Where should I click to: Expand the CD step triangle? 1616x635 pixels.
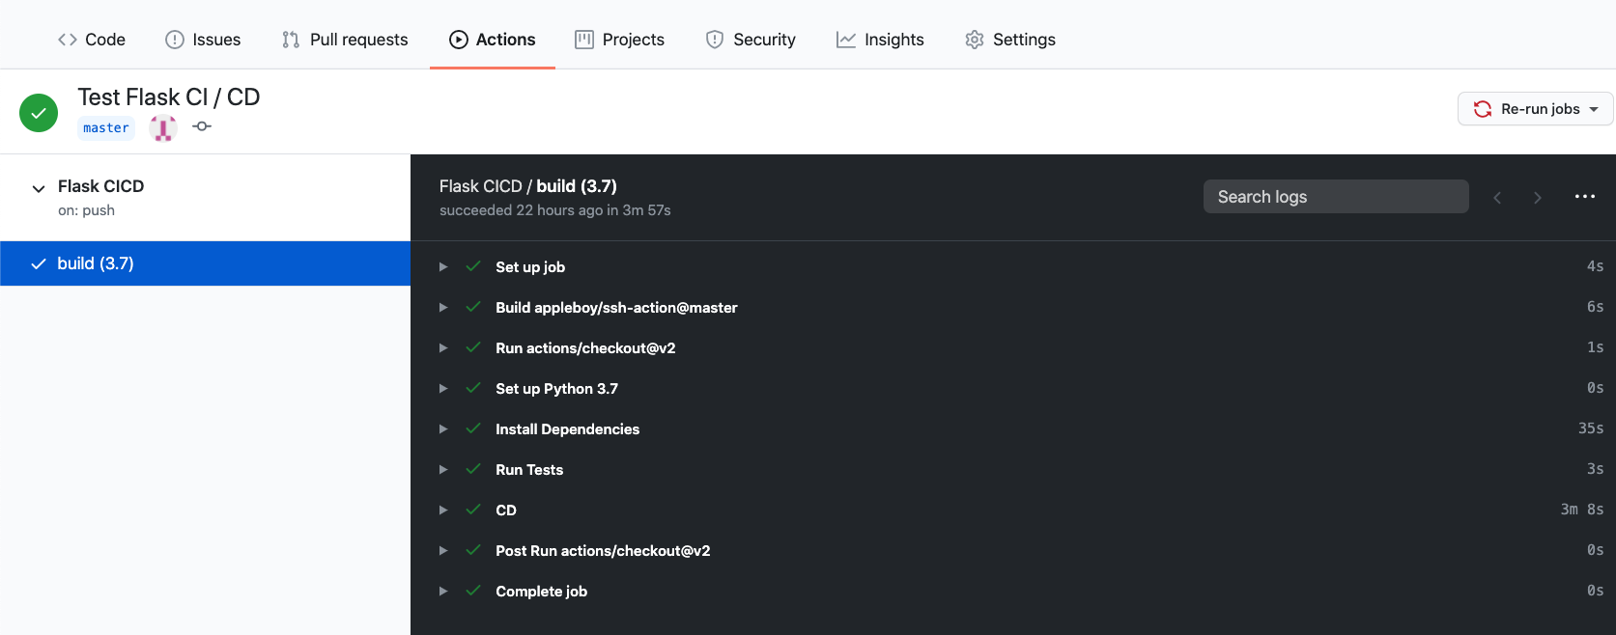click(x=443, y=511)
